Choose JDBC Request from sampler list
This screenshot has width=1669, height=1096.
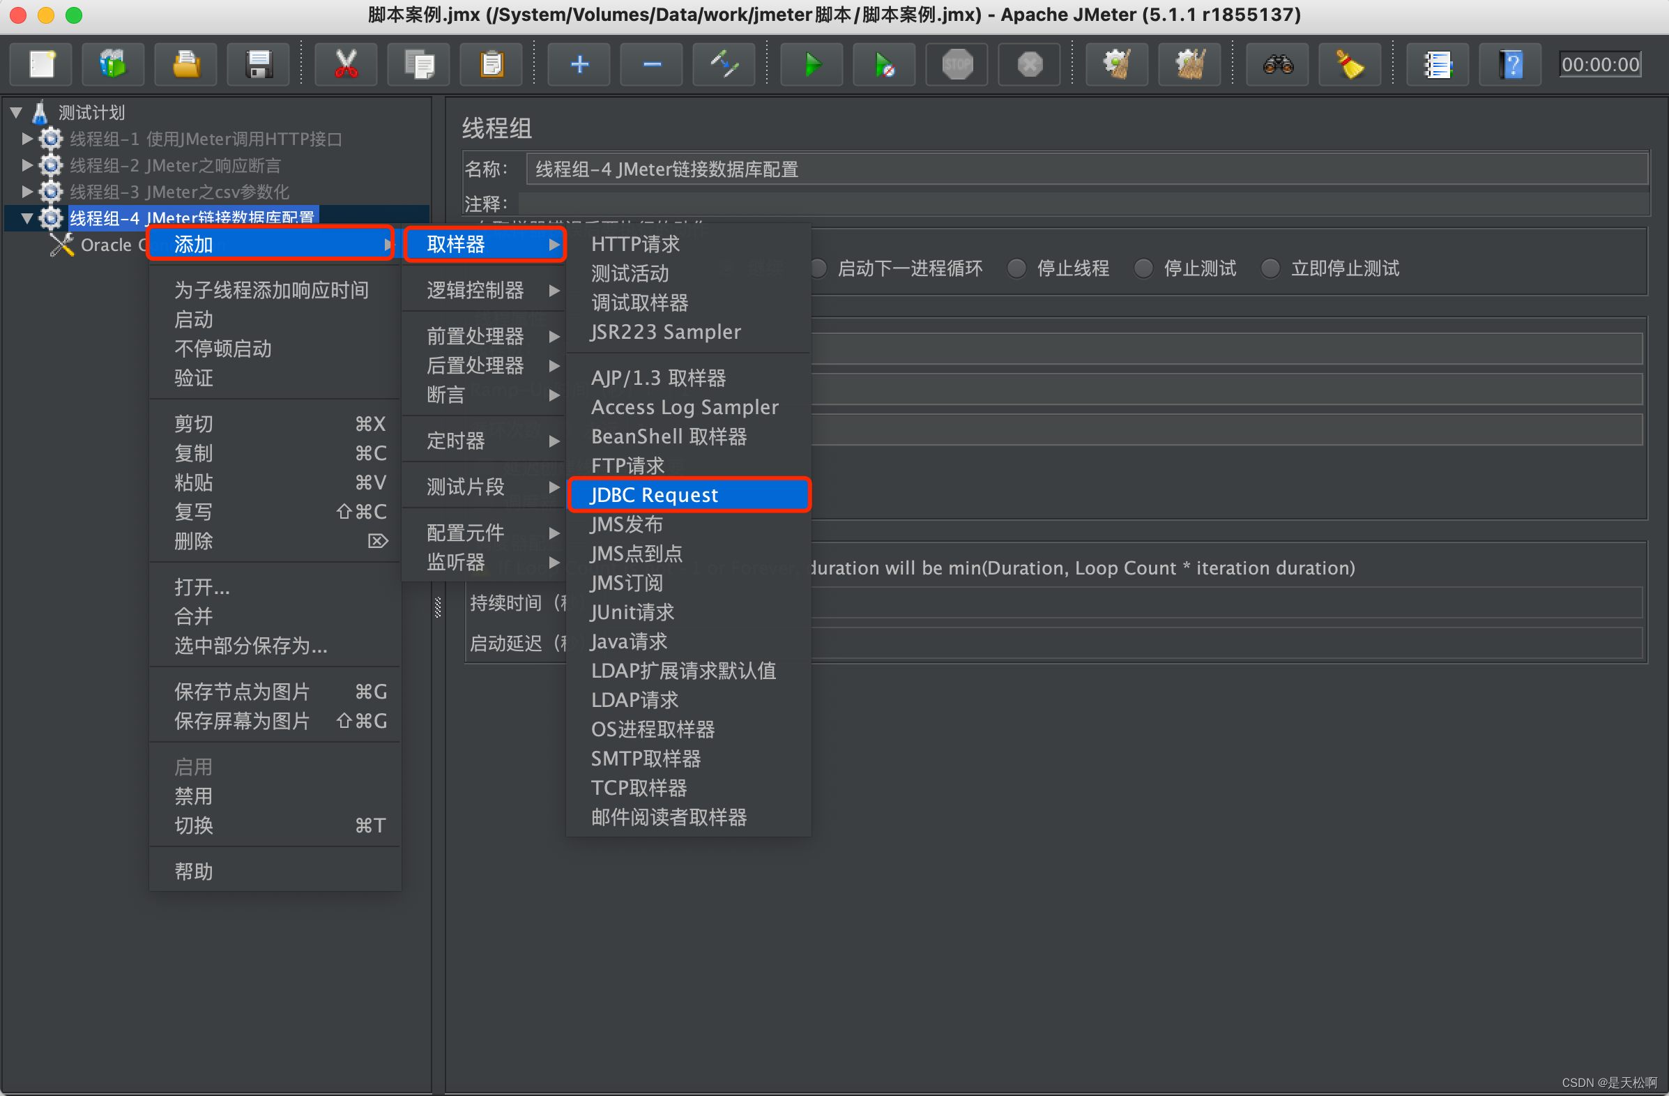[689, 495]
